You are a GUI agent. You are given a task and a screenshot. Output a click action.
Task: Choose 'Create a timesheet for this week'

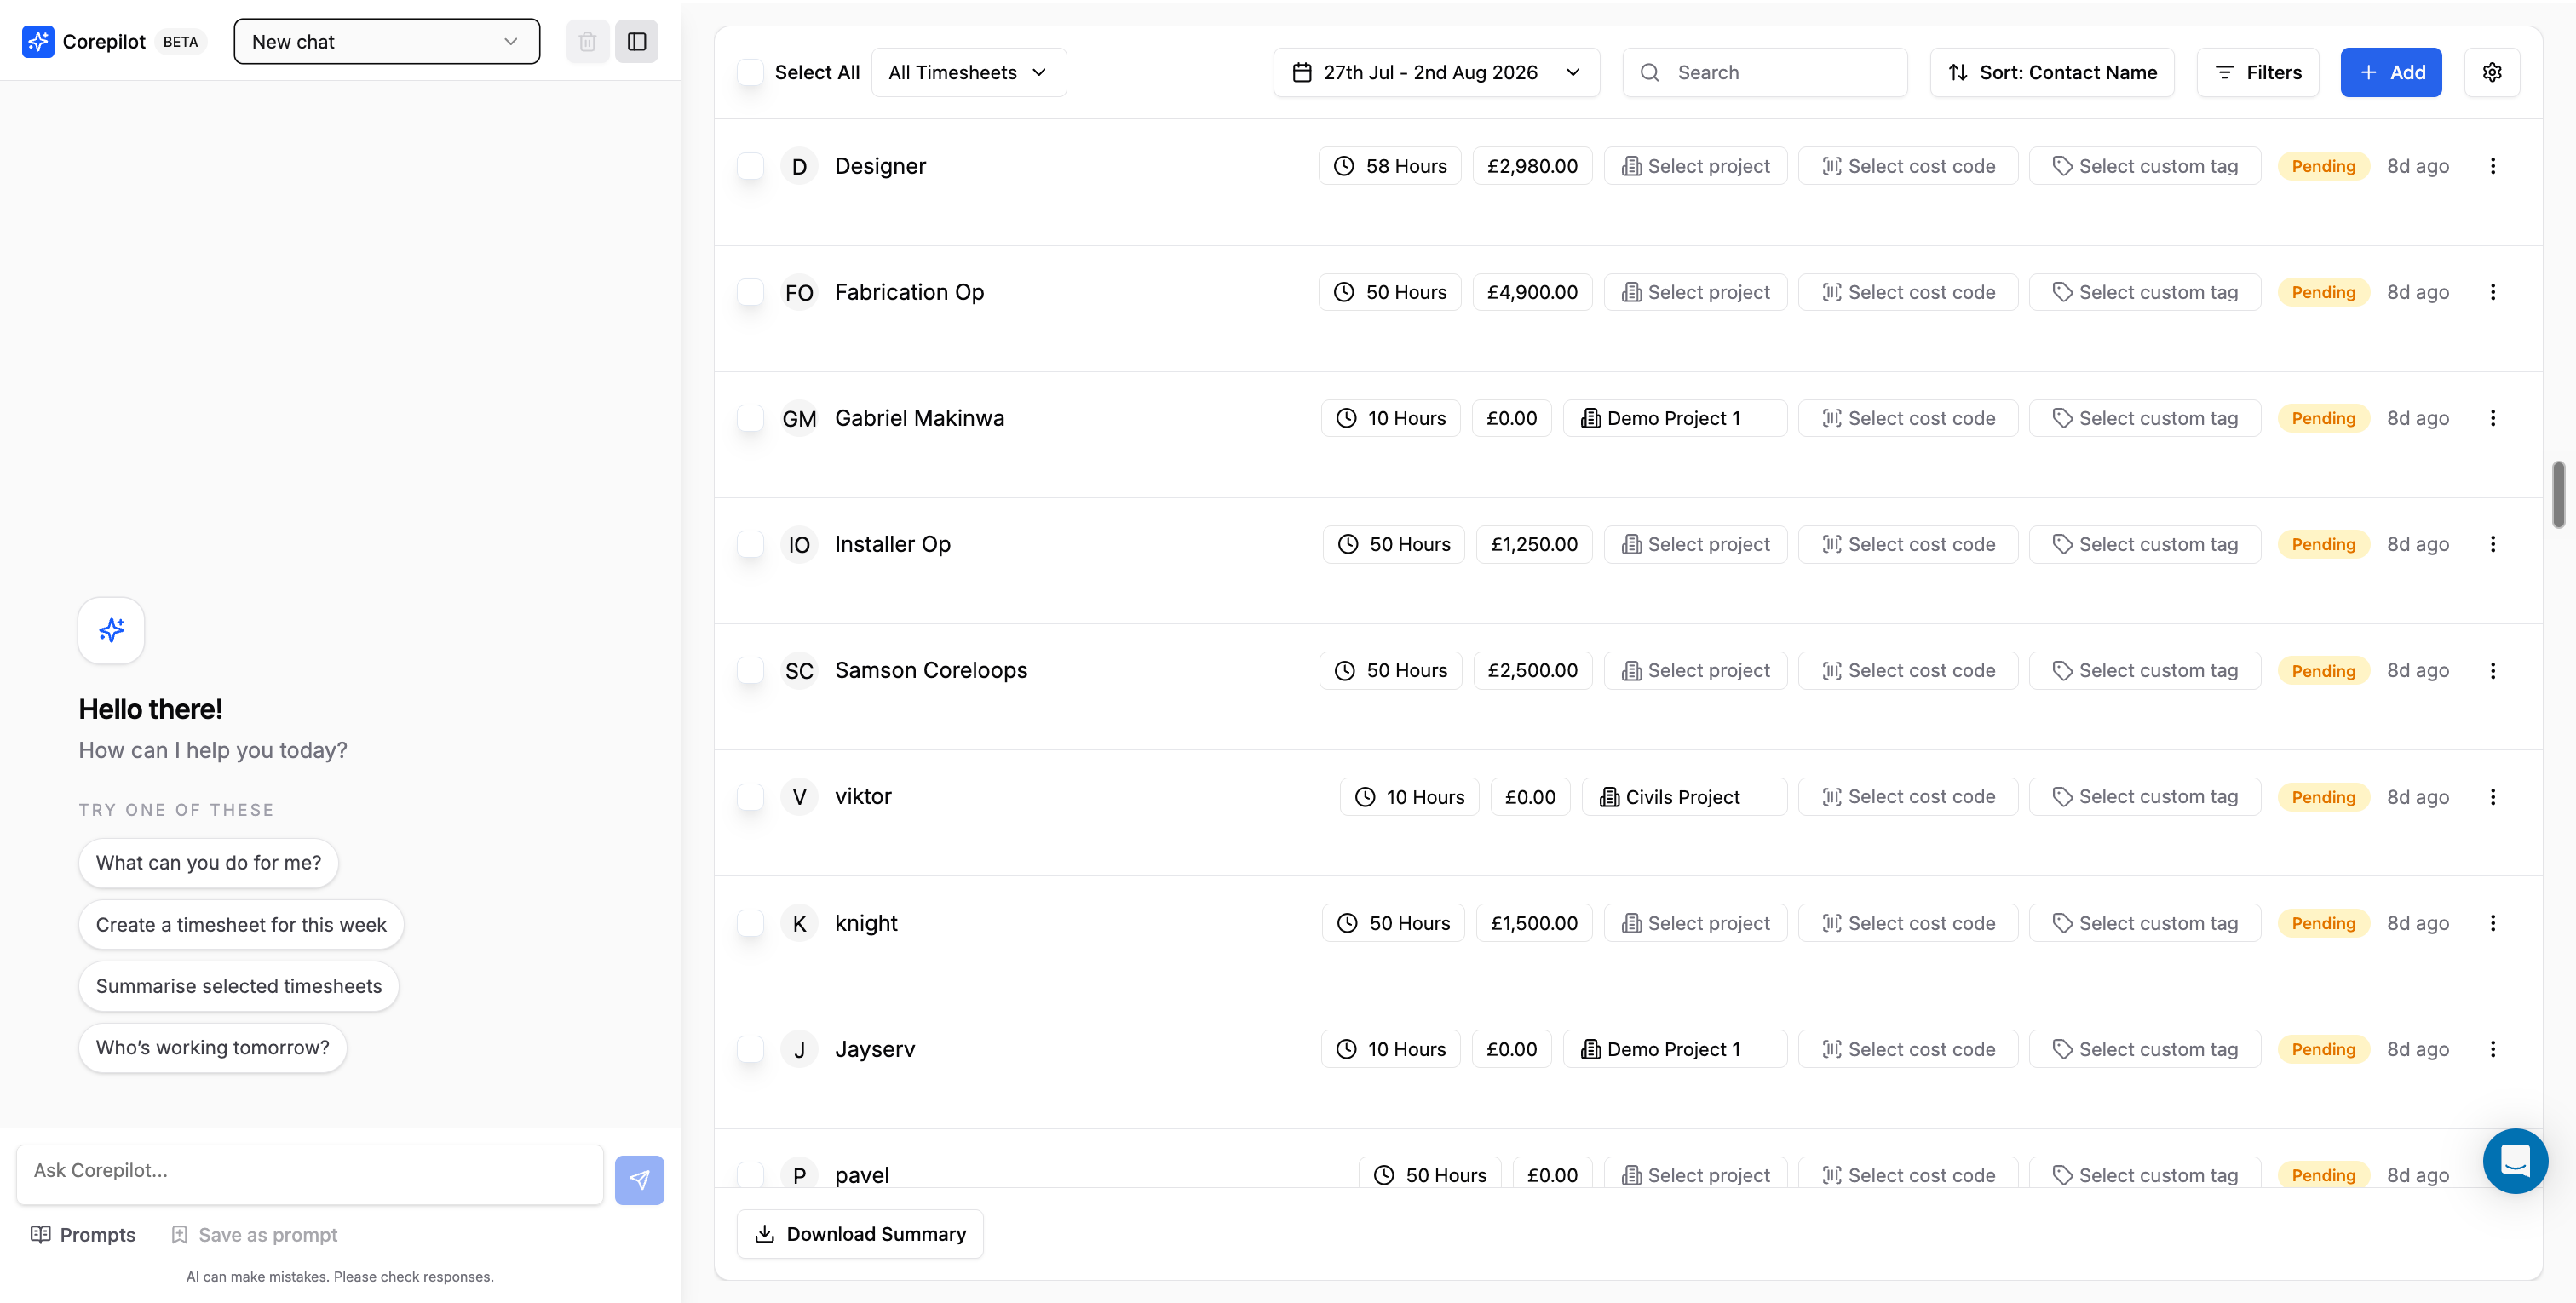point(241,925)
